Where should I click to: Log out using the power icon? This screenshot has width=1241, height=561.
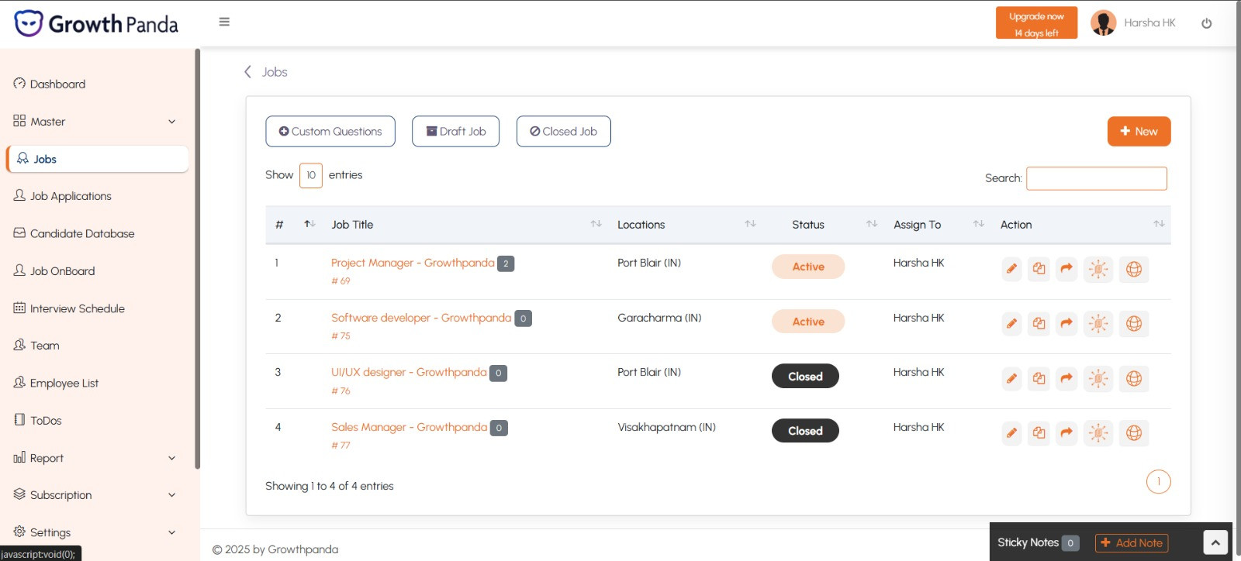(1206, 23)
